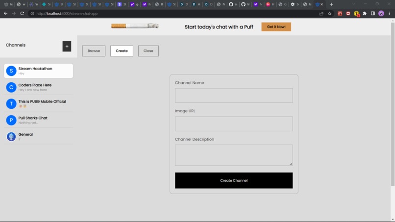View site information icon in address bar

point(32,14)
